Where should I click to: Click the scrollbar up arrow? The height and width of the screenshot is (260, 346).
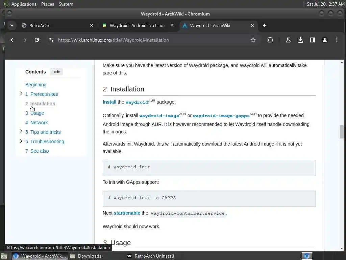pos(342,62)
